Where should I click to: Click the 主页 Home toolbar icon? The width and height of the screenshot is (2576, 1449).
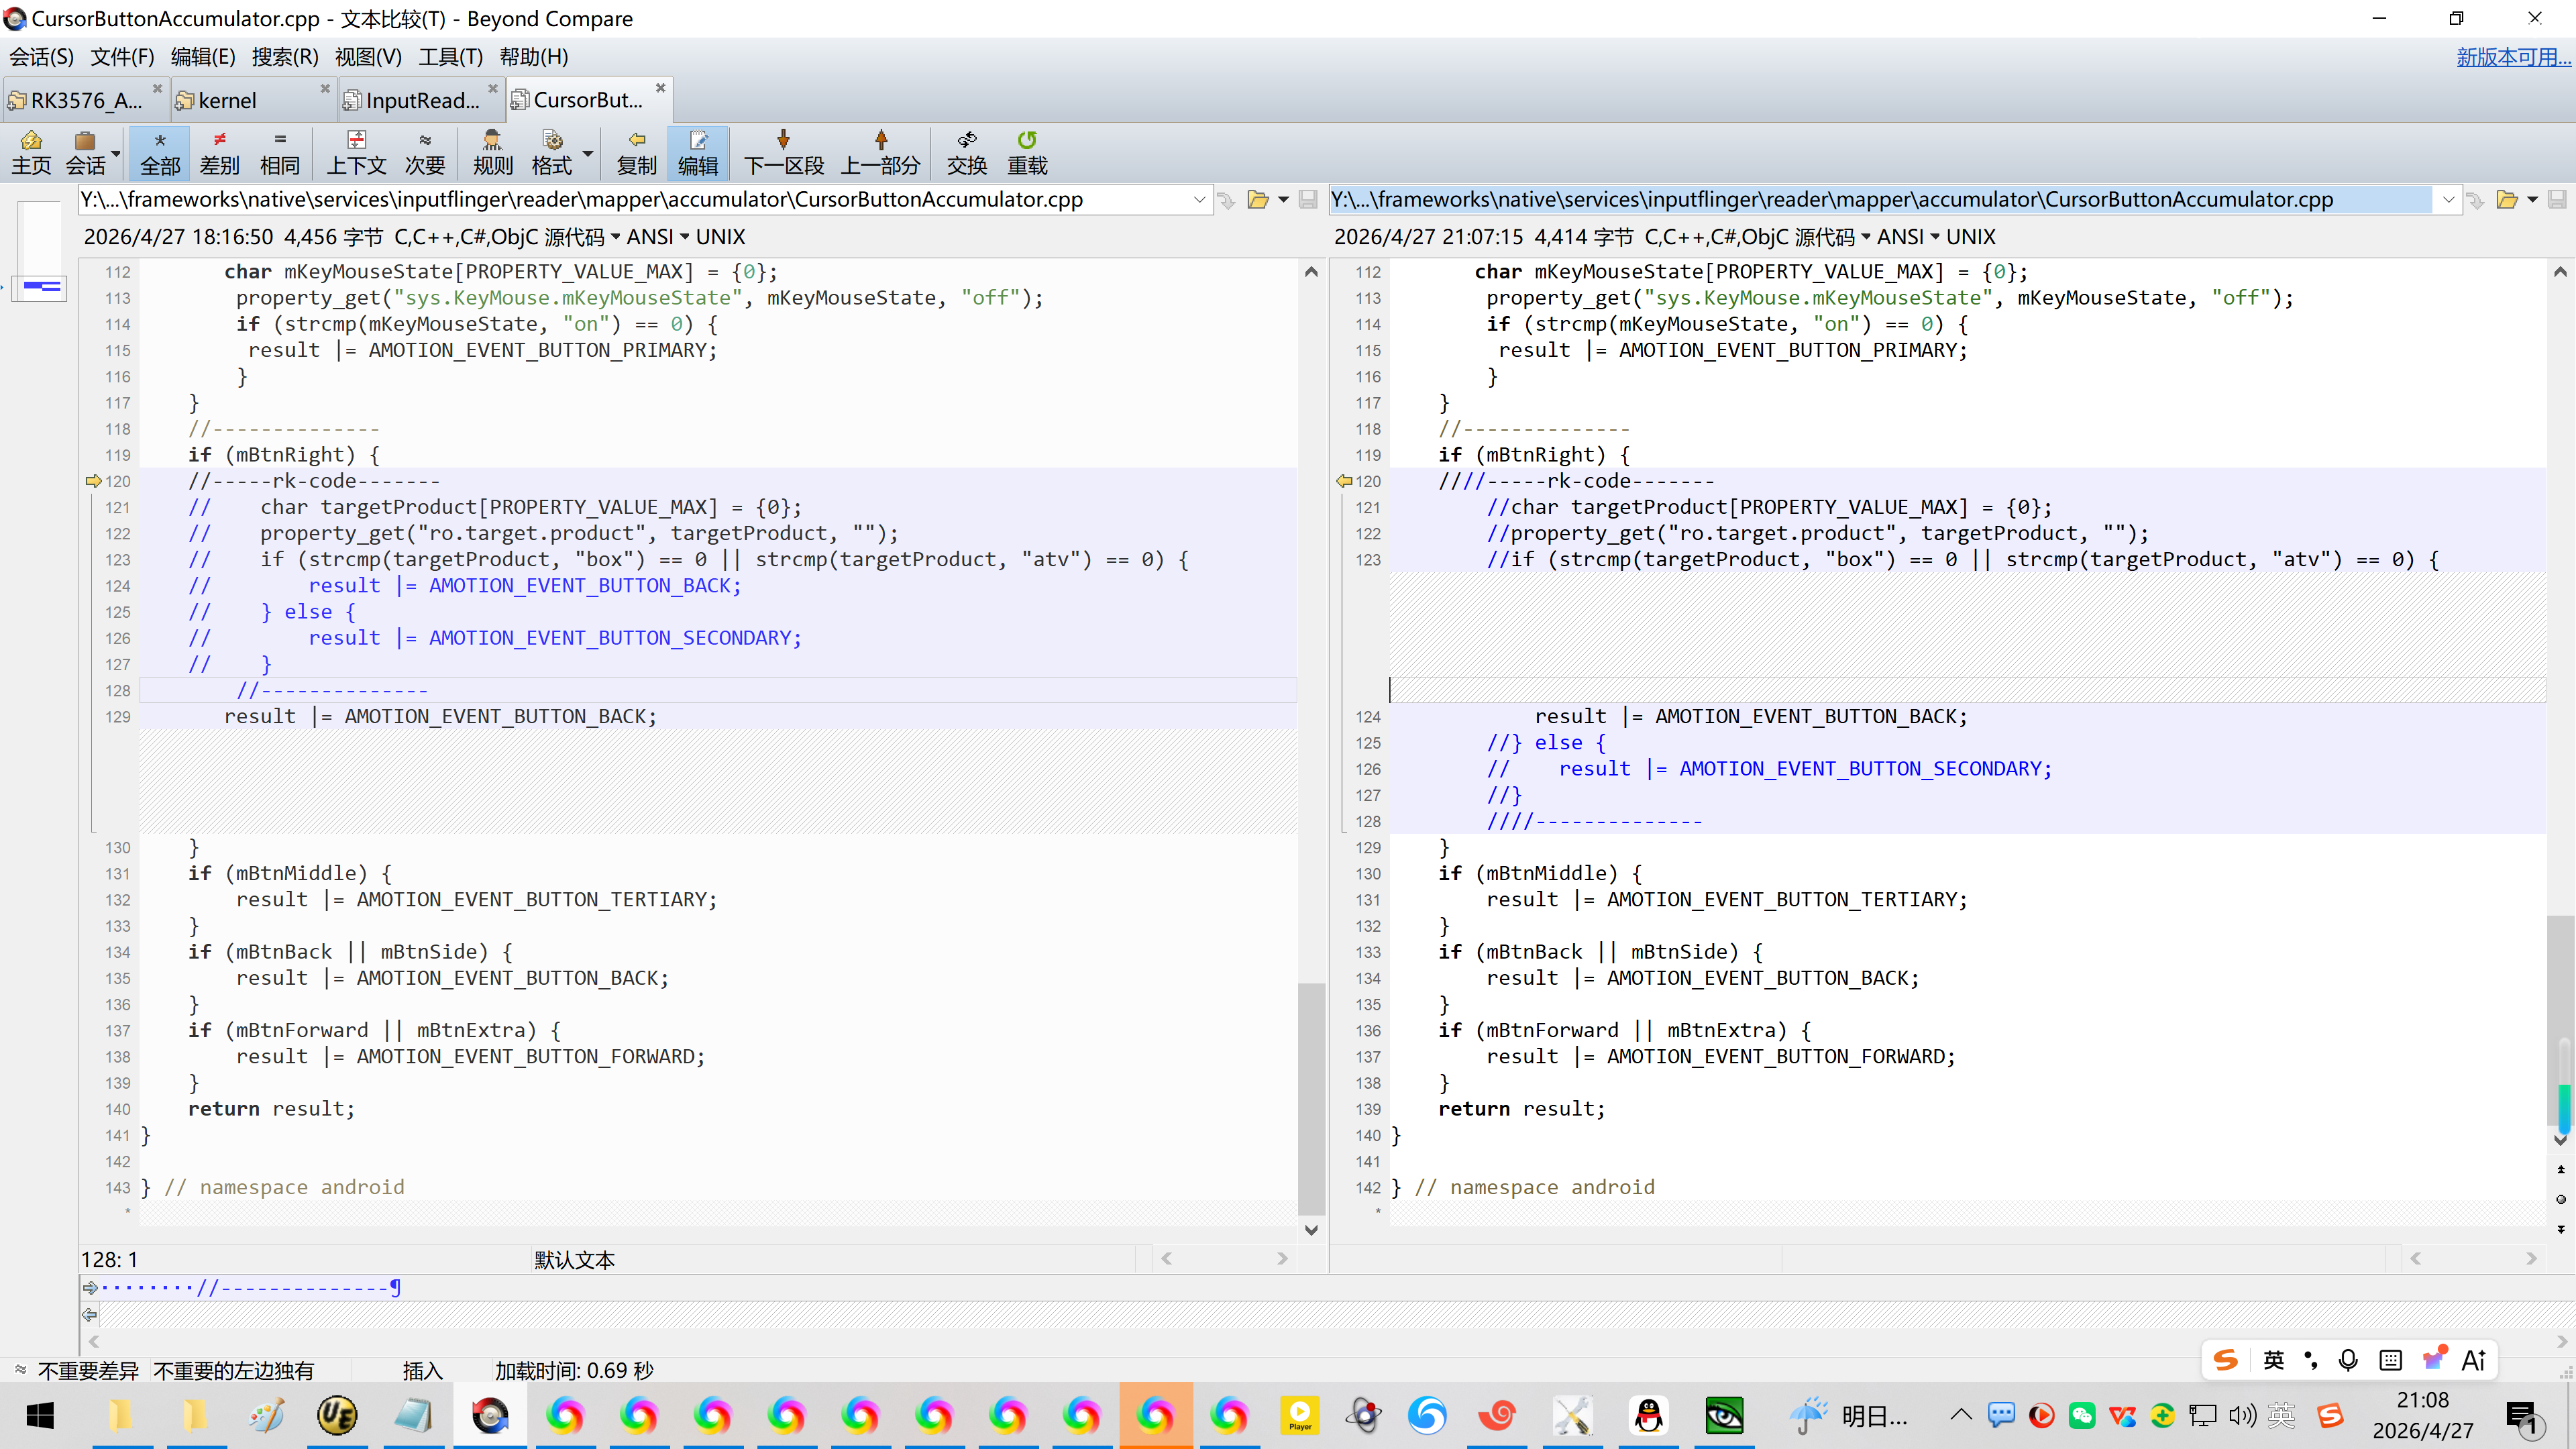[x=31, y=152]
